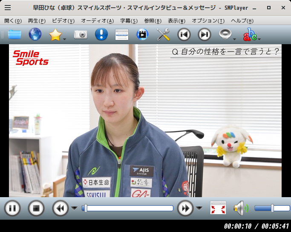This screenshot has height=232, width=291.
Task: Click on the seek bar timeline
Action: pos(127,208)
